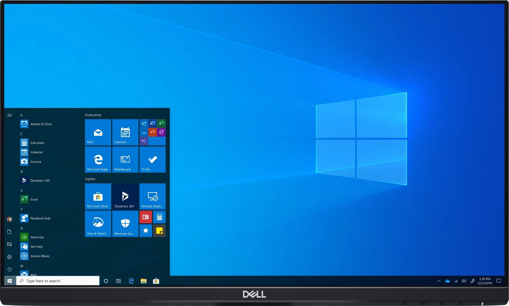Viewport: 509px width, 306px height.
Task: Open File Explorer from the taskbar
Action: [x=144, y=281]
